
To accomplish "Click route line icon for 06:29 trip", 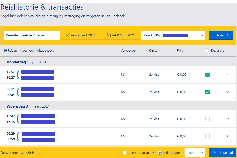I will [x=18, y=136].
